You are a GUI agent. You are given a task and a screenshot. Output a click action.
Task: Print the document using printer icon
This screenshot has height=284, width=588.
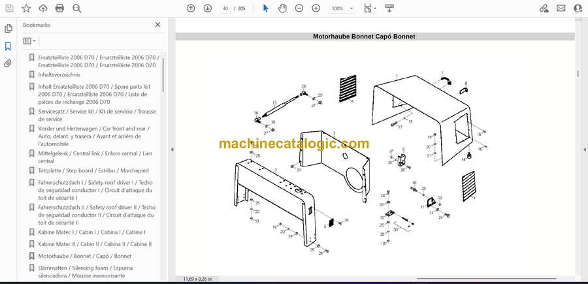(x=60, y=8)
